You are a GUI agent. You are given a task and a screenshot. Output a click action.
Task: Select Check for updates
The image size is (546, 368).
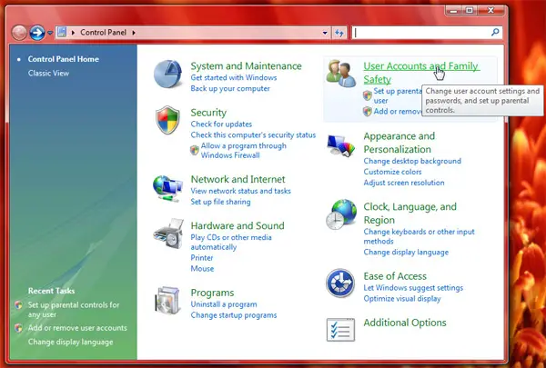[x=221, y=124]
